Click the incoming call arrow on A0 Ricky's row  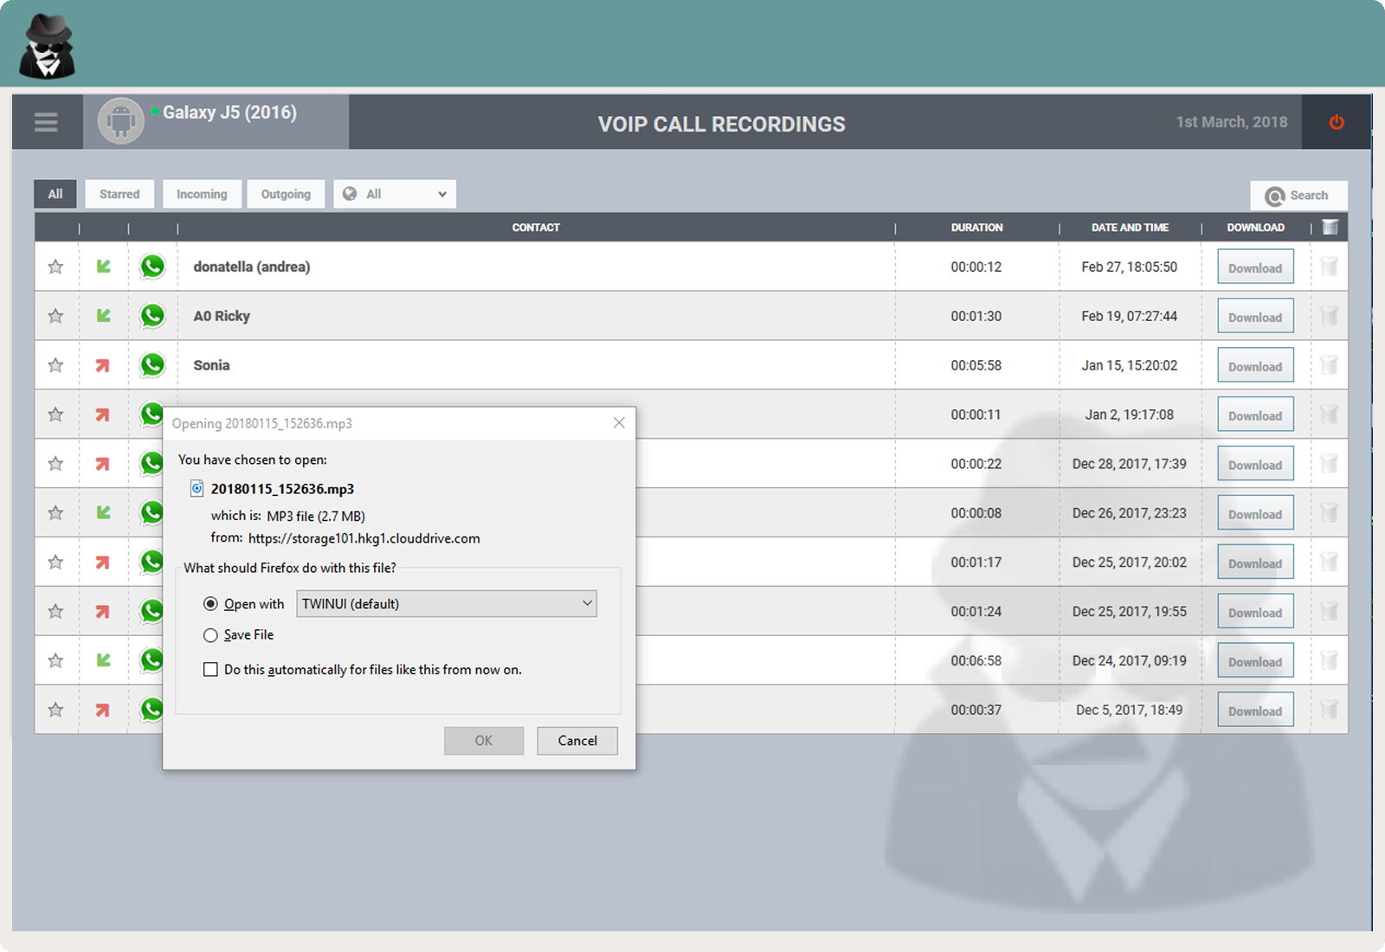103,315
